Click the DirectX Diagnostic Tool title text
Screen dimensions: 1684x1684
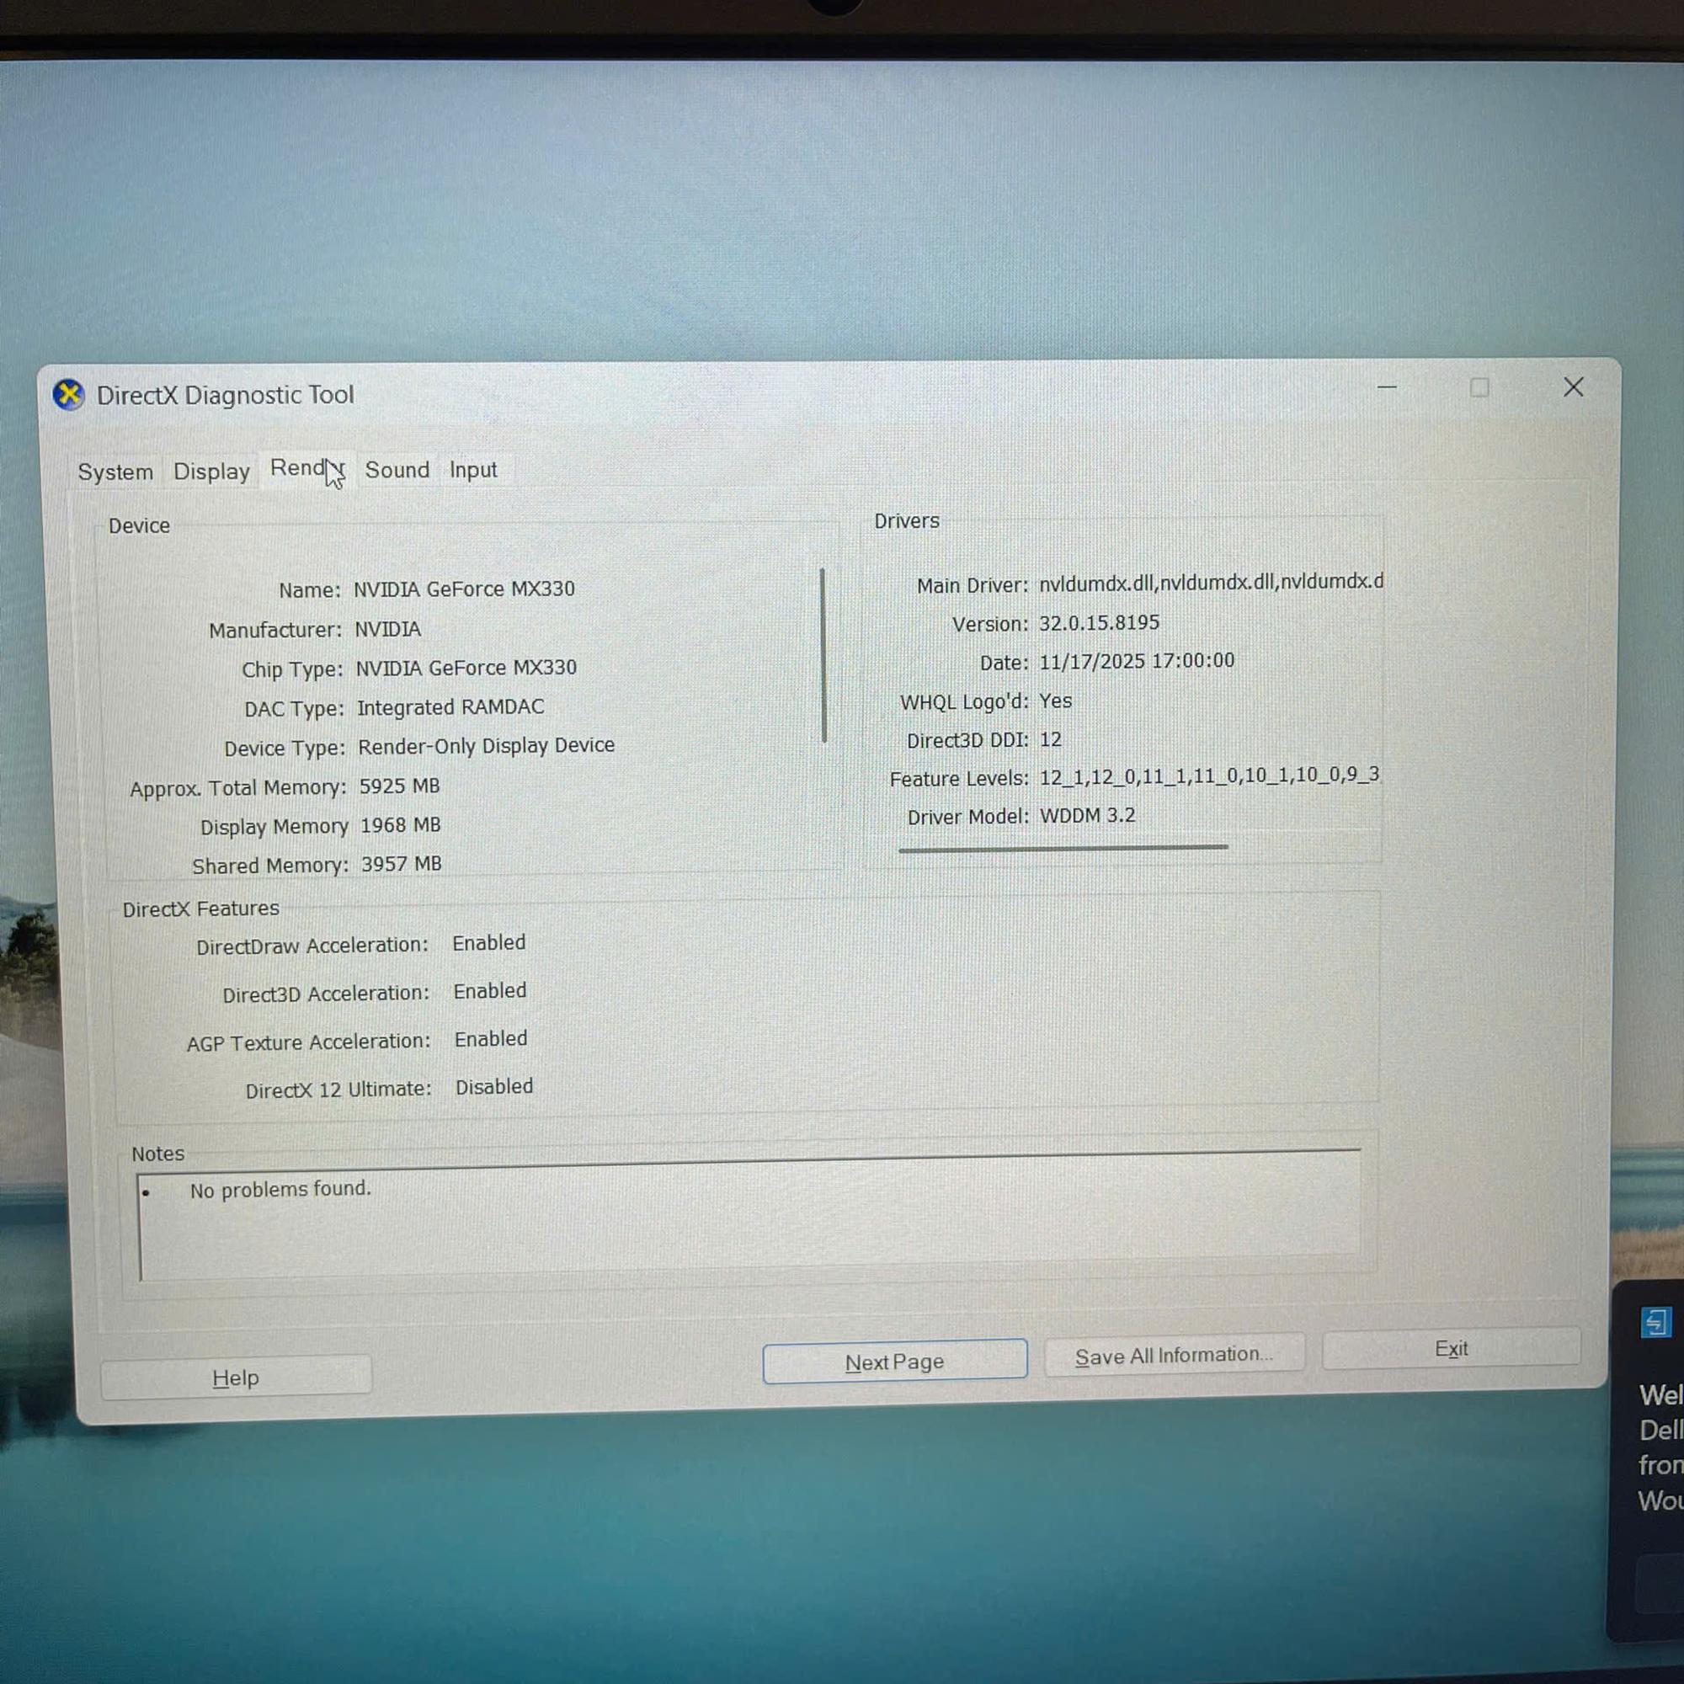[x=225, y=395]
